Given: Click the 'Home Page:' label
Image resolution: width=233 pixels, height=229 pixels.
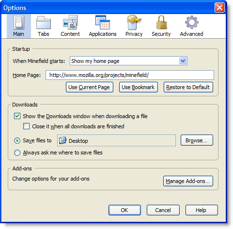Looking at the screenshot, I should [27, 75].
